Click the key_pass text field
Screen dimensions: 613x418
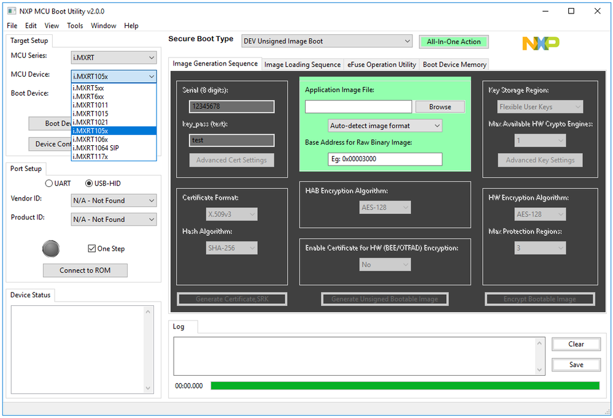232,140
